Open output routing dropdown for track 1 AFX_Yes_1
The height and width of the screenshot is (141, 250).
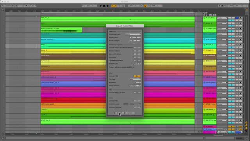tap(222, 18)
